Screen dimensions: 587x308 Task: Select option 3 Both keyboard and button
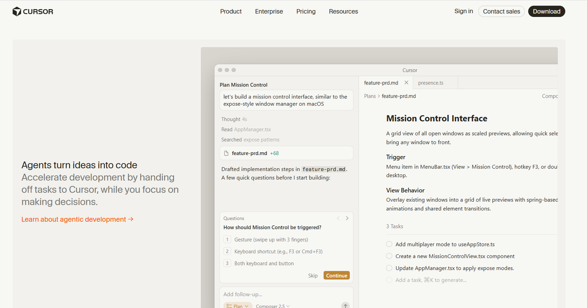pos(259,264)
